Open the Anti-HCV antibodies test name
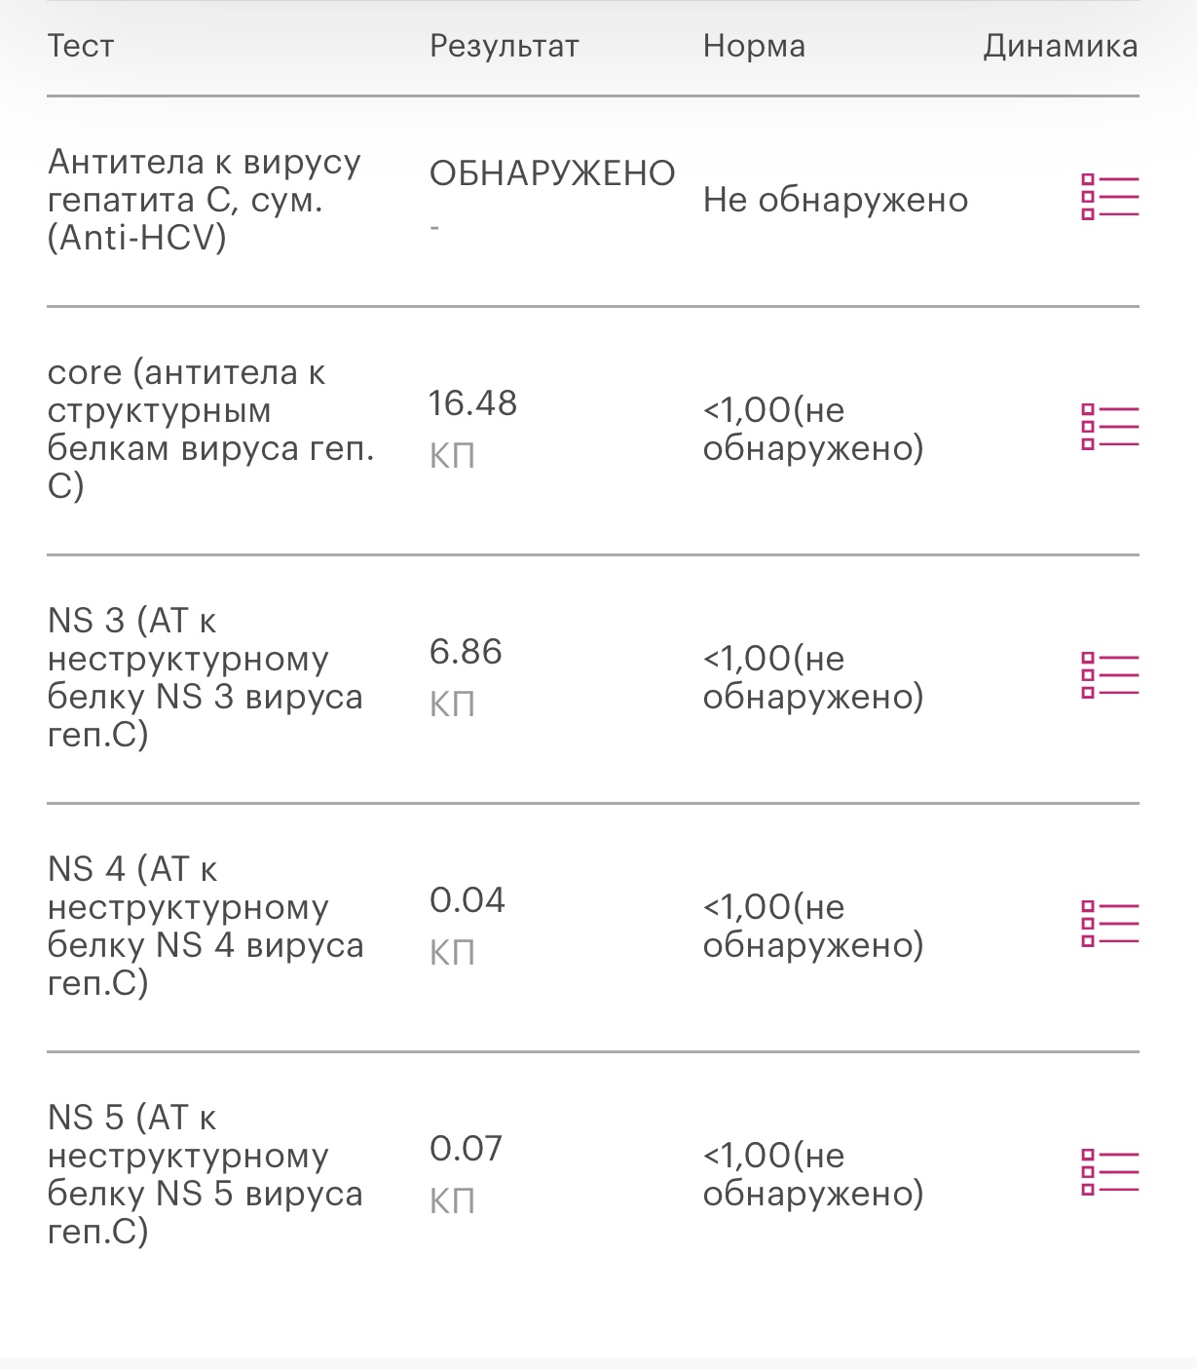1197x1369 pixels. [205, 200]
